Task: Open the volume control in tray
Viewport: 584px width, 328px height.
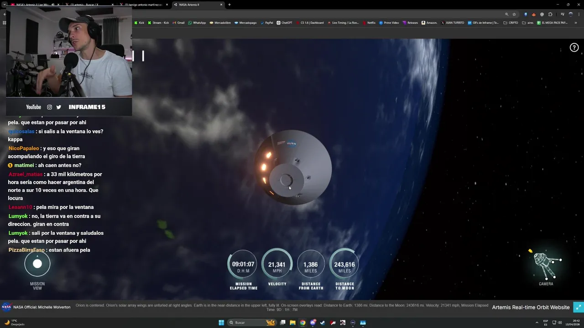Action: point(560,323)
